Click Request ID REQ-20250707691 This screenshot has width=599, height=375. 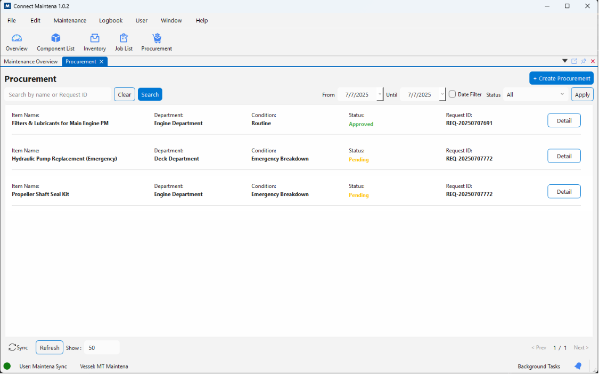coord(469,123)
